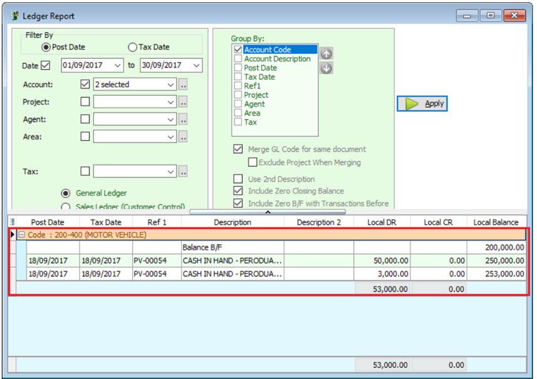Select the Tax Date radio button
Viewport: 537px width, 379px height.
point(133,47)
